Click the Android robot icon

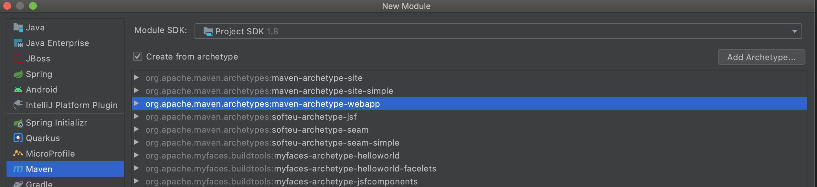(x=18, y=90)
